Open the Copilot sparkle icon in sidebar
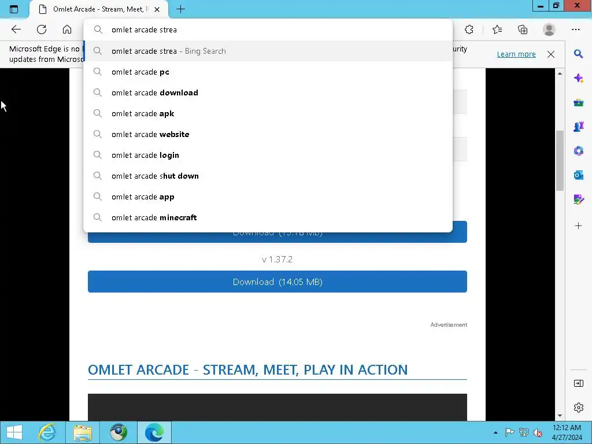Viewport: 592px width, 444px height. (x=578, y=78)
